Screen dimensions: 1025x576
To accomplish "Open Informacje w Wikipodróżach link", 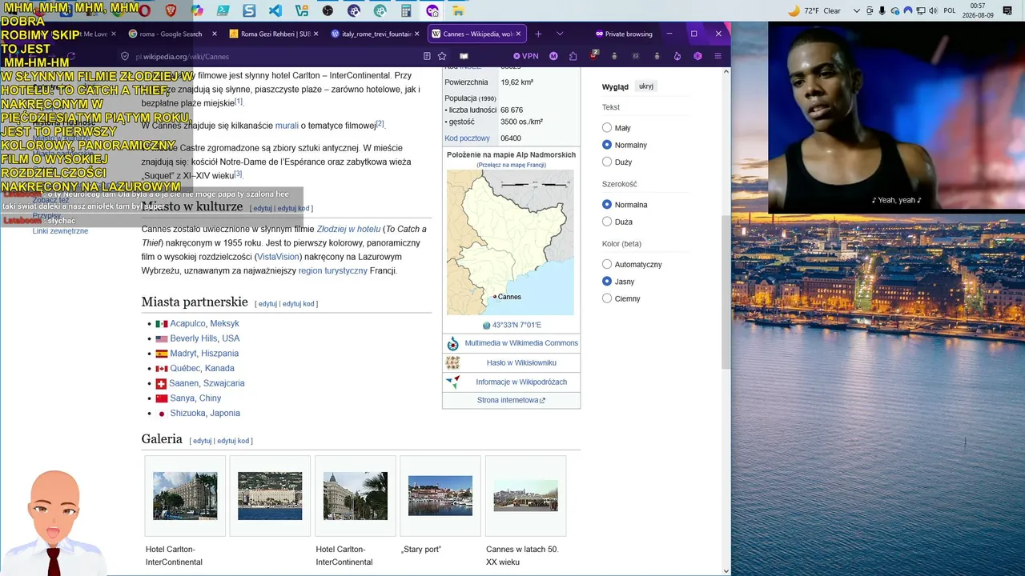I will [521, 382].
